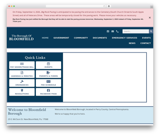
Task: Click the browser reload icon
Action: (104, 6)
